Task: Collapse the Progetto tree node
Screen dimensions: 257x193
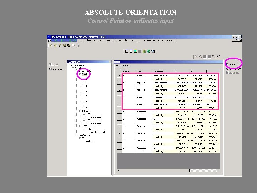Action: coord(73,68)
